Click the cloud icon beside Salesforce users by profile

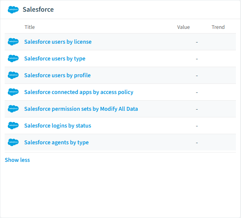pyautogui.click(x=13, y=75)
